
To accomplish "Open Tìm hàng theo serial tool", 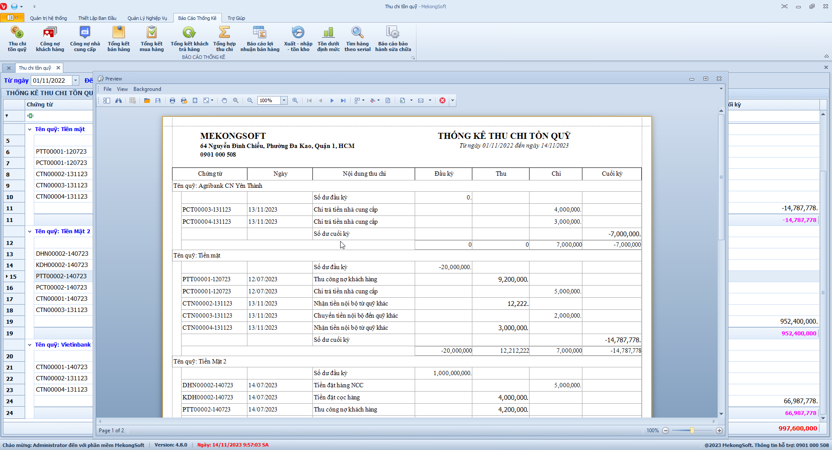I will click(357, 38).
